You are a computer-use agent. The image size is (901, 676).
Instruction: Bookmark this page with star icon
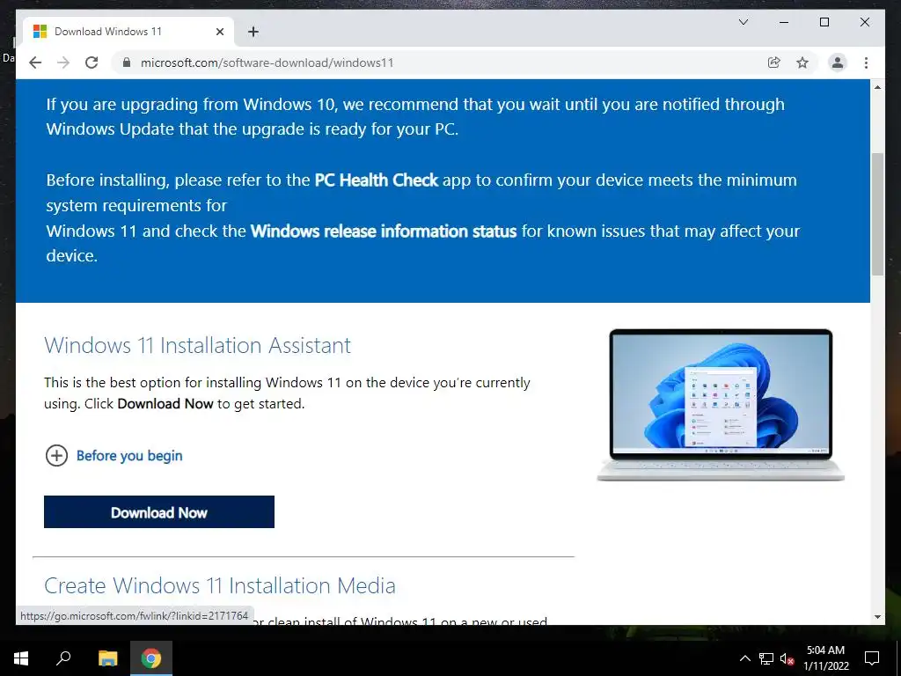coord(802,62)
